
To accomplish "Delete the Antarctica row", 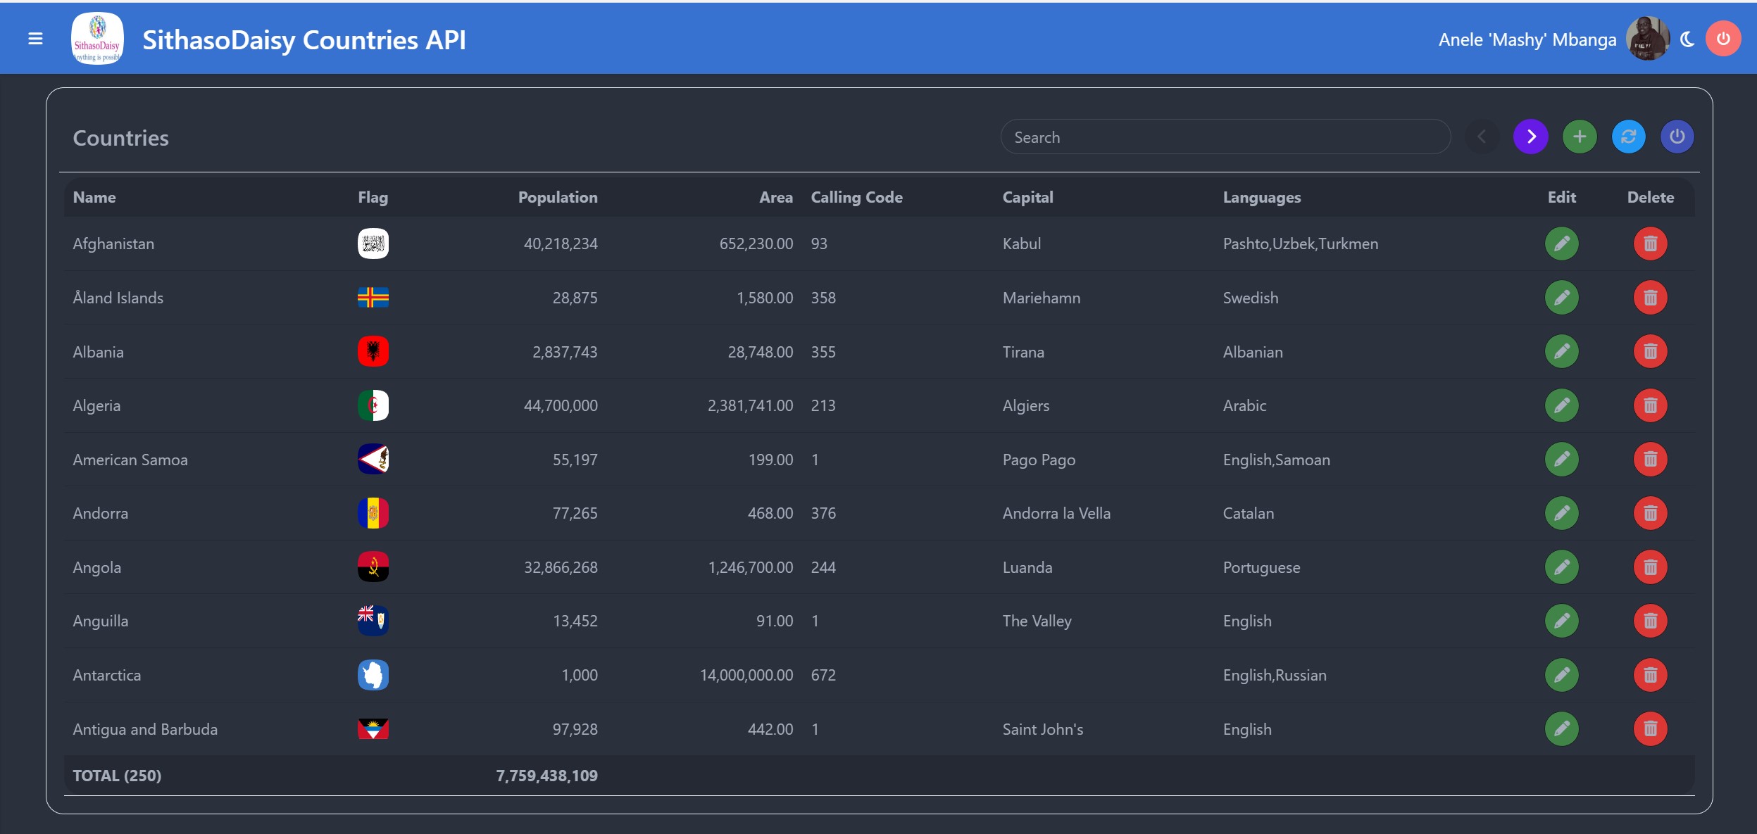I will [1650, 675].
